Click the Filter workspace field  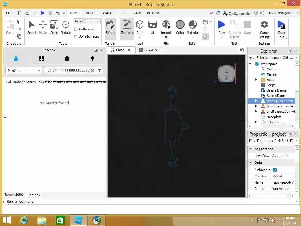coord(275,58)
